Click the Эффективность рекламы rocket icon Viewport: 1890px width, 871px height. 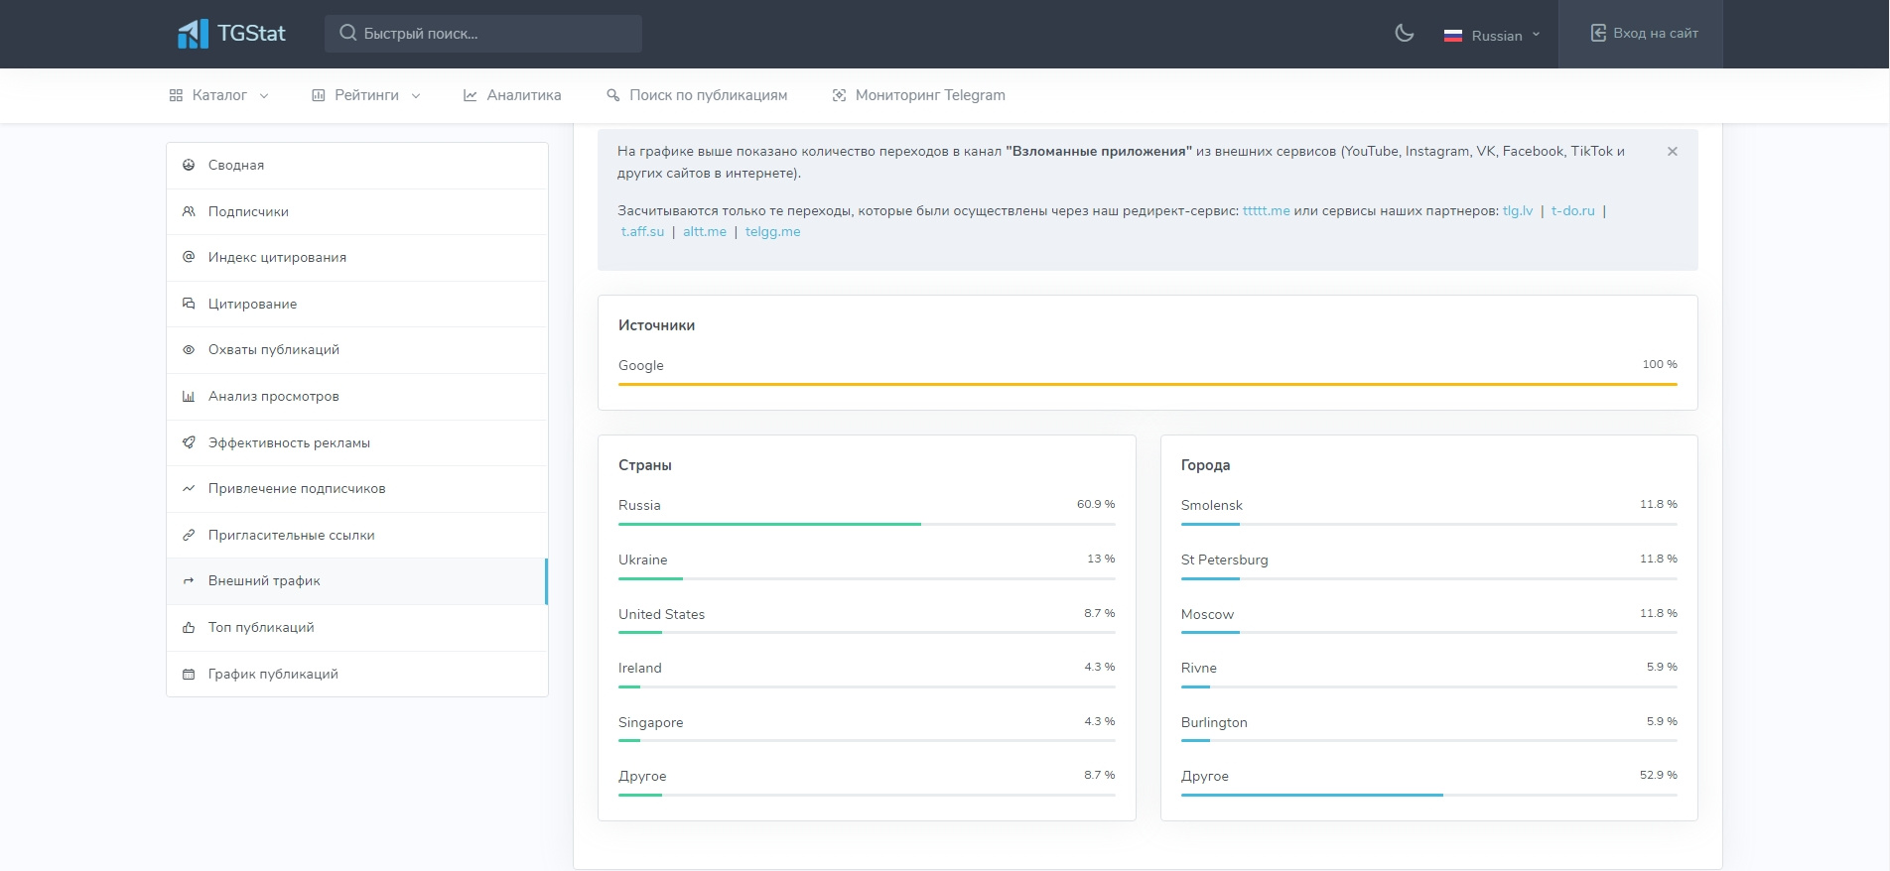189,442
